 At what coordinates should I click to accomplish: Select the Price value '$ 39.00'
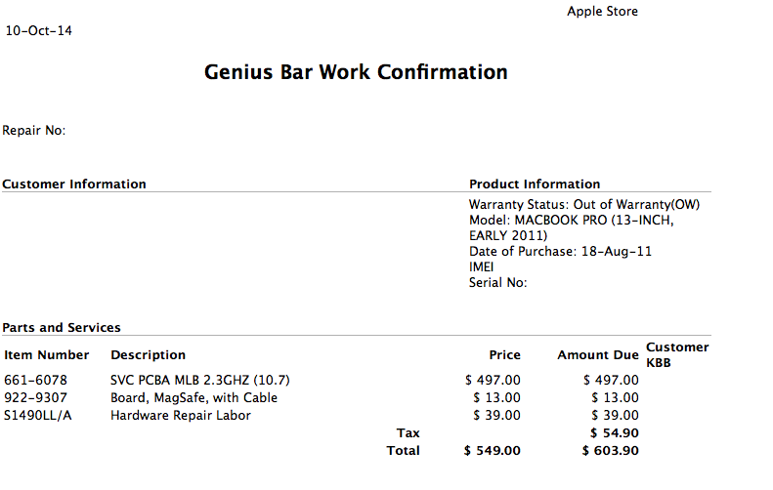click(x=496, y=415)
